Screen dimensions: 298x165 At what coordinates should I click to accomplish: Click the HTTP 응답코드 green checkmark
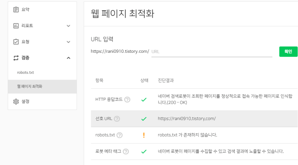[x=144, y=99]
